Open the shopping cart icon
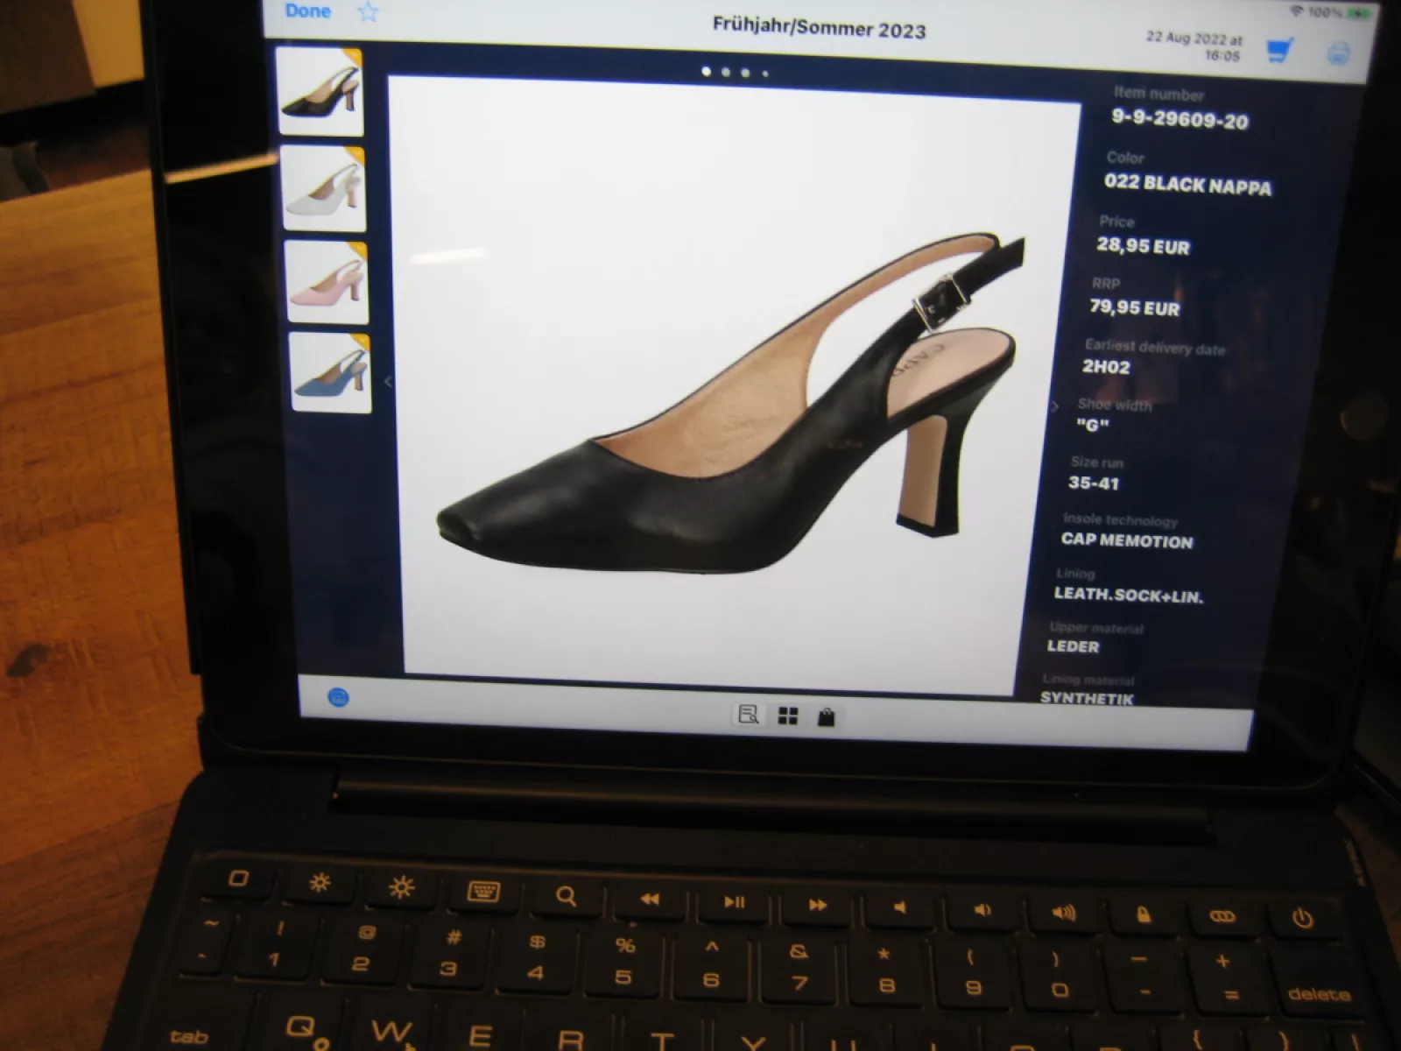 [1280, 49]
